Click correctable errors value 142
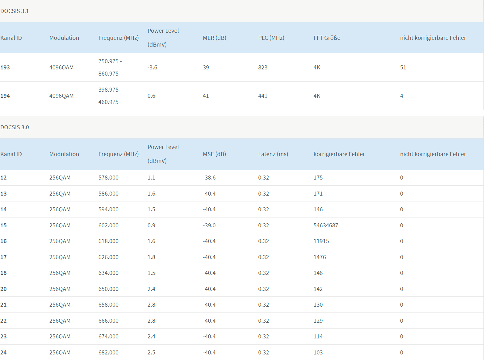This screenshot has width=485, height=360. (x=318, y=289)
